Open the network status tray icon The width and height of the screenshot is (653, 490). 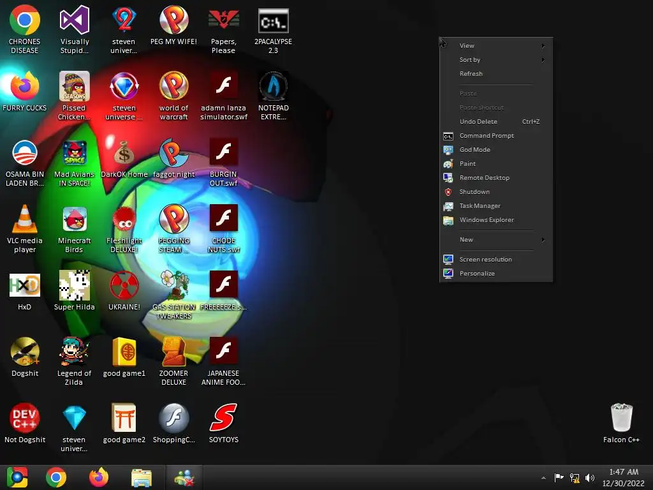575,478
